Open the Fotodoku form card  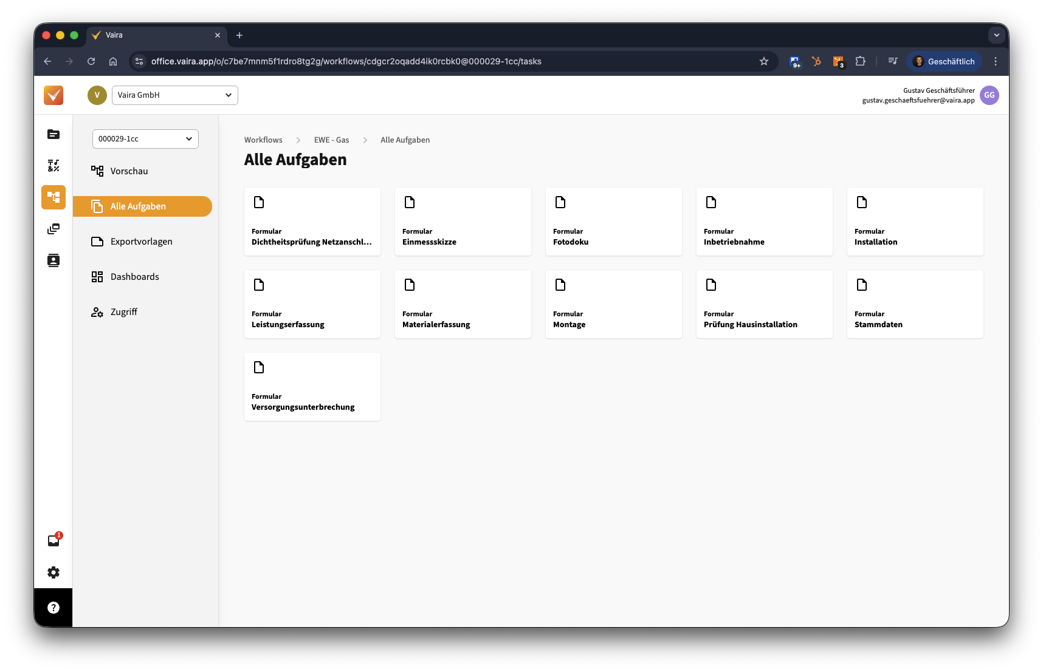613,222
